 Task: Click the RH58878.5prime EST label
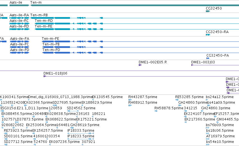(169, 108)
